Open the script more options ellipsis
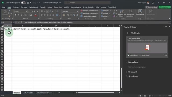This screenshot has width=172, height=97. (166, 56)
